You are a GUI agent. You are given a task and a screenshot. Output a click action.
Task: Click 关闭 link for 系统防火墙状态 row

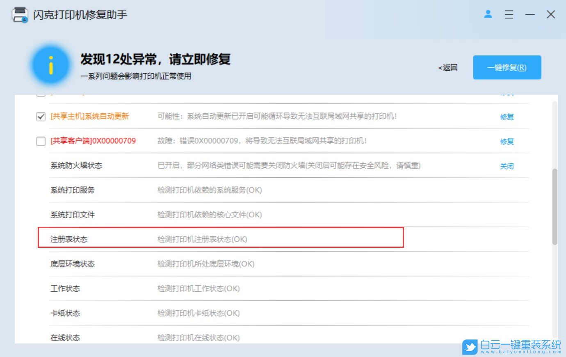(x=507, y=166)
